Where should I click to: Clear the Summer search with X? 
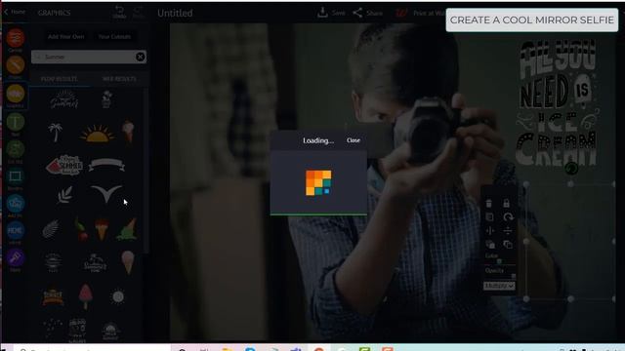[141, 57]
